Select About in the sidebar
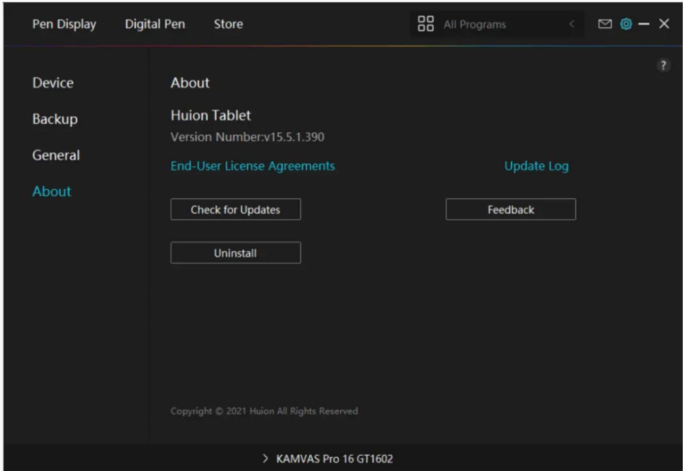The width and height of the screenshot is (683, 471). point(52,191)
